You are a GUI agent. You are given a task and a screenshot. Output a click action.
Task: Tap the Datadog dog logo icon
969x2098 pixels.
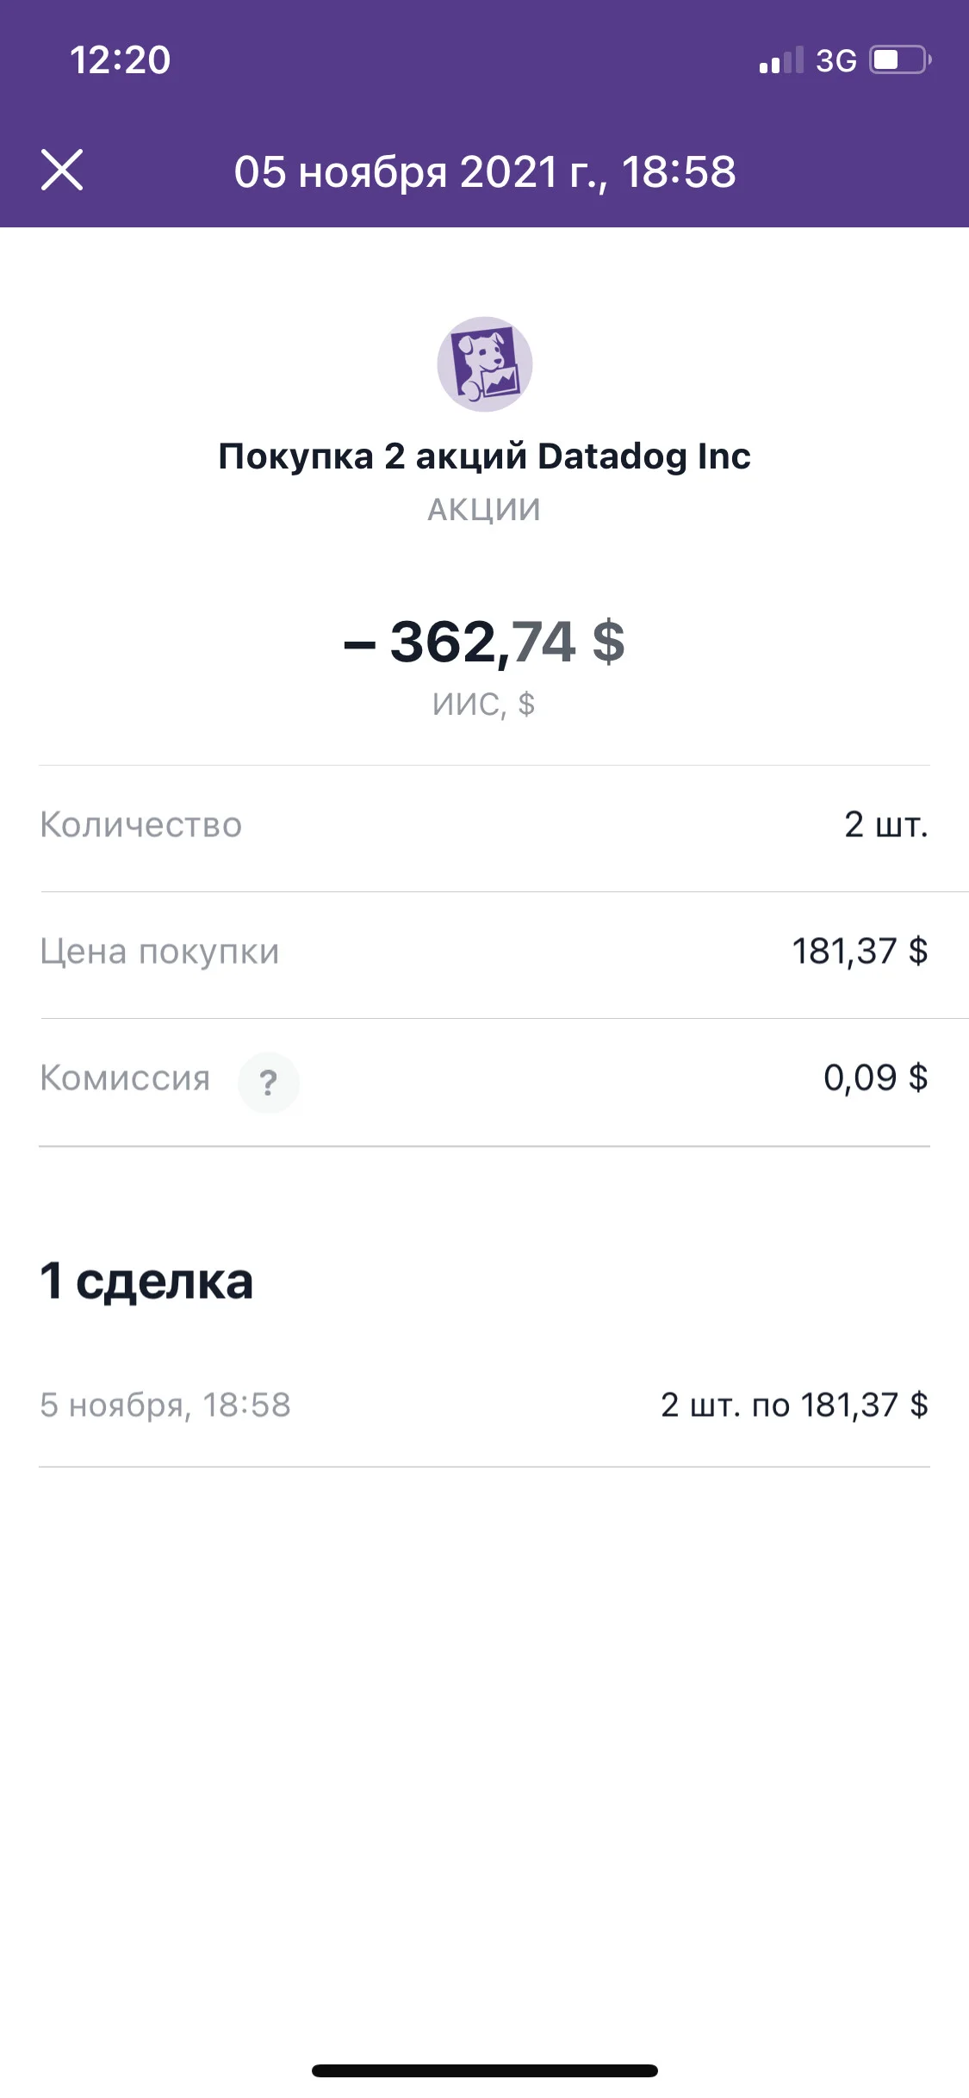coord(484,364)
